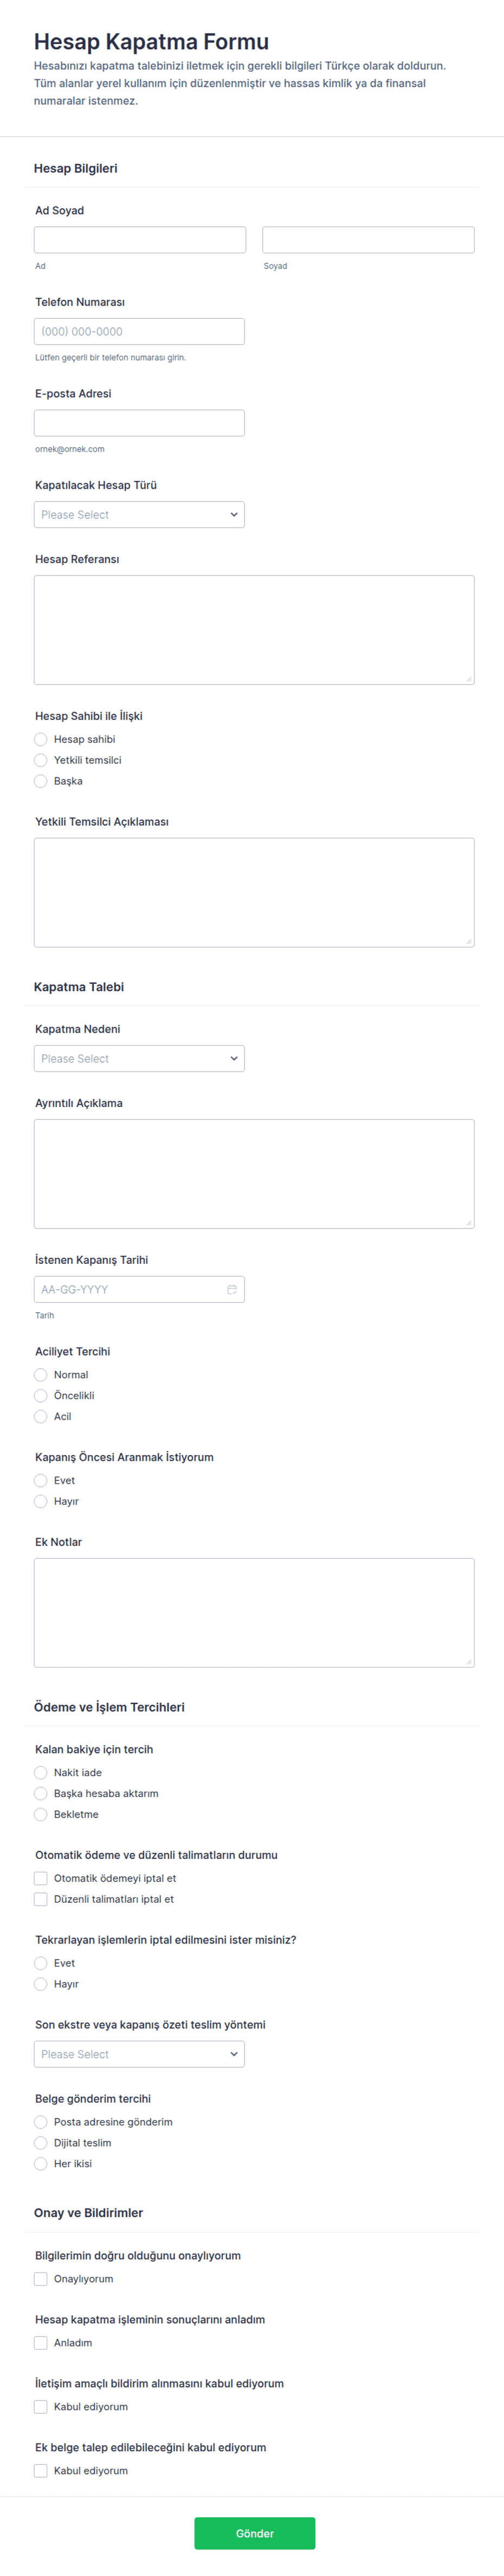
Task: Open the Kapatılacak Hesap Türü dropdown
Action: click(x=139, y=514)
